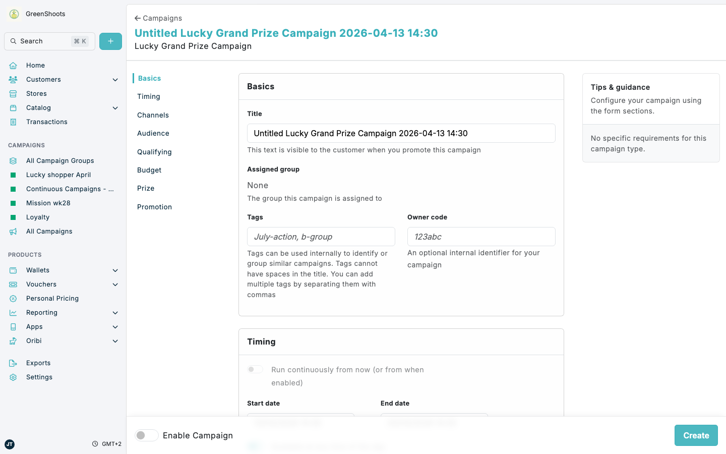Open the Exports icon
This screenshot has height=454, width=726.
click(13, 363)
